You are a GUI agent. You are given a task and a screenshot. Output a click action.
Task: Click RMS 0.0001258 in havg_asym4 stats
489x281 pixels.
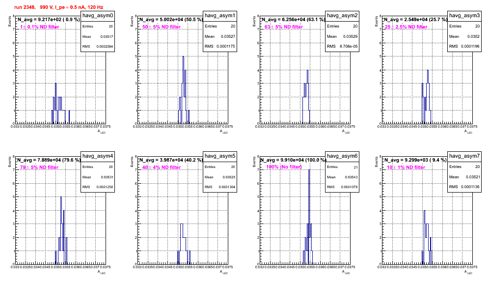click(98, 187)
